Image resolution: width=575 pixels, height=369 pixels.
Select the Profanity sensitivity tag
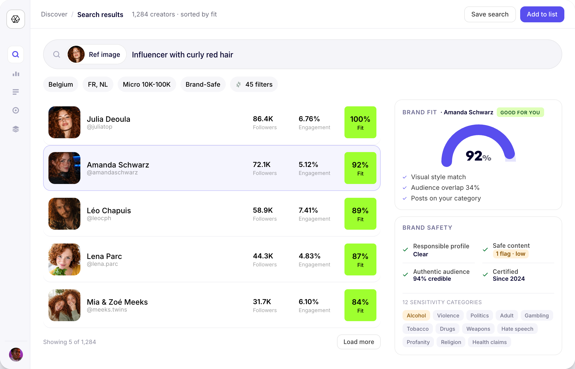click(x=418, y=342)
